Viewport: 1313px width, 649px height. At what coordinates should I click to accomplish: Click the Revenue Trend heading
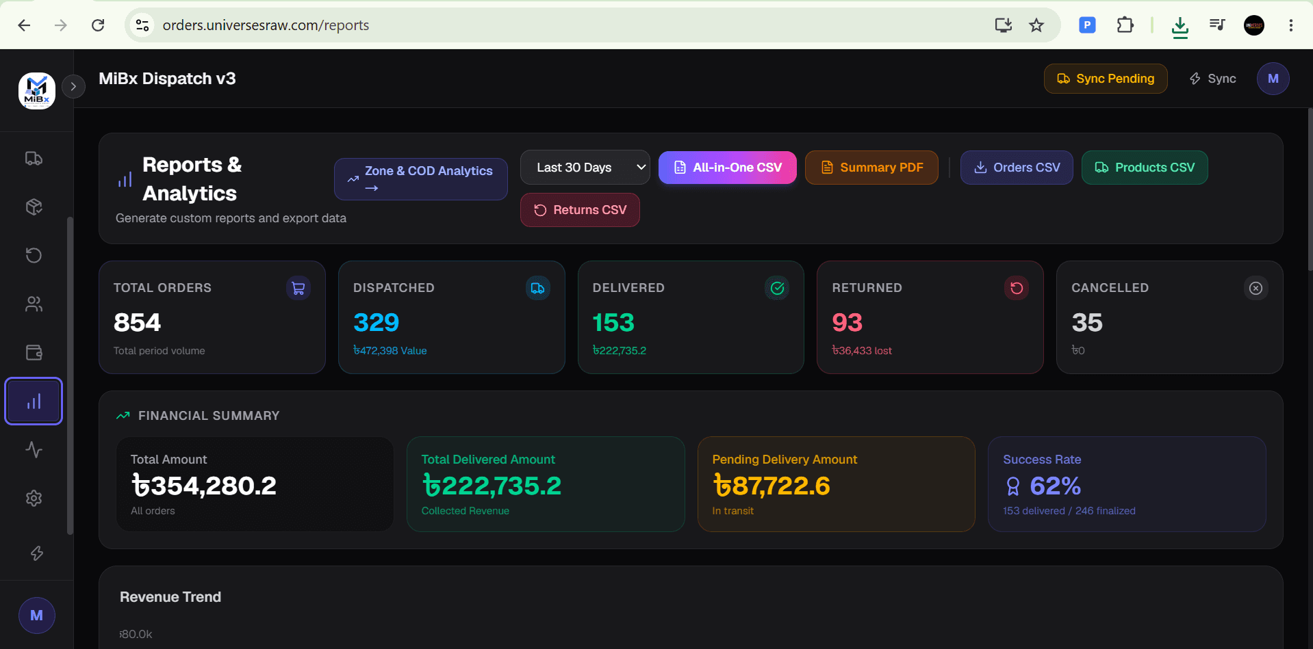(x=170, y=597)
